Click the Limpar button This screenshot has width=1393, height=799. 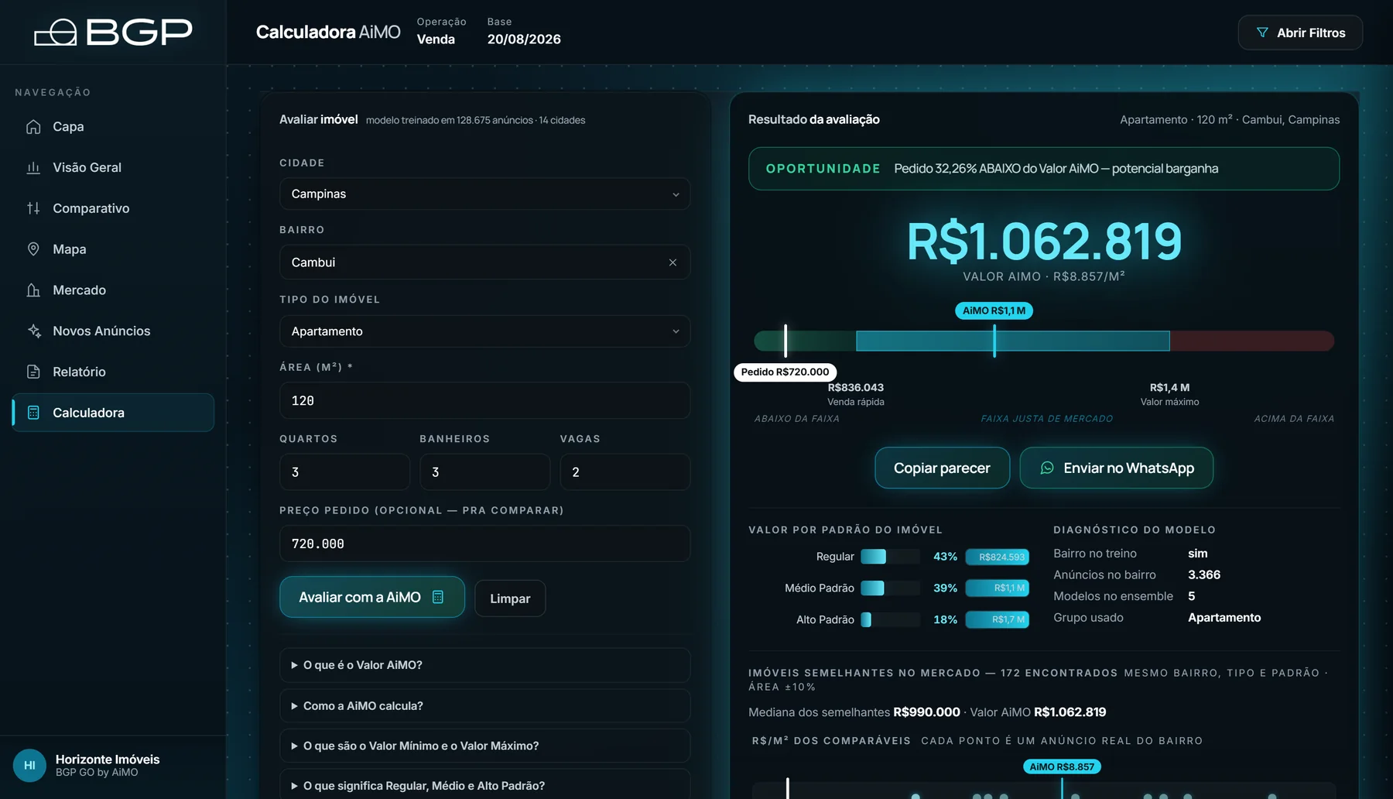click(510, 598)
